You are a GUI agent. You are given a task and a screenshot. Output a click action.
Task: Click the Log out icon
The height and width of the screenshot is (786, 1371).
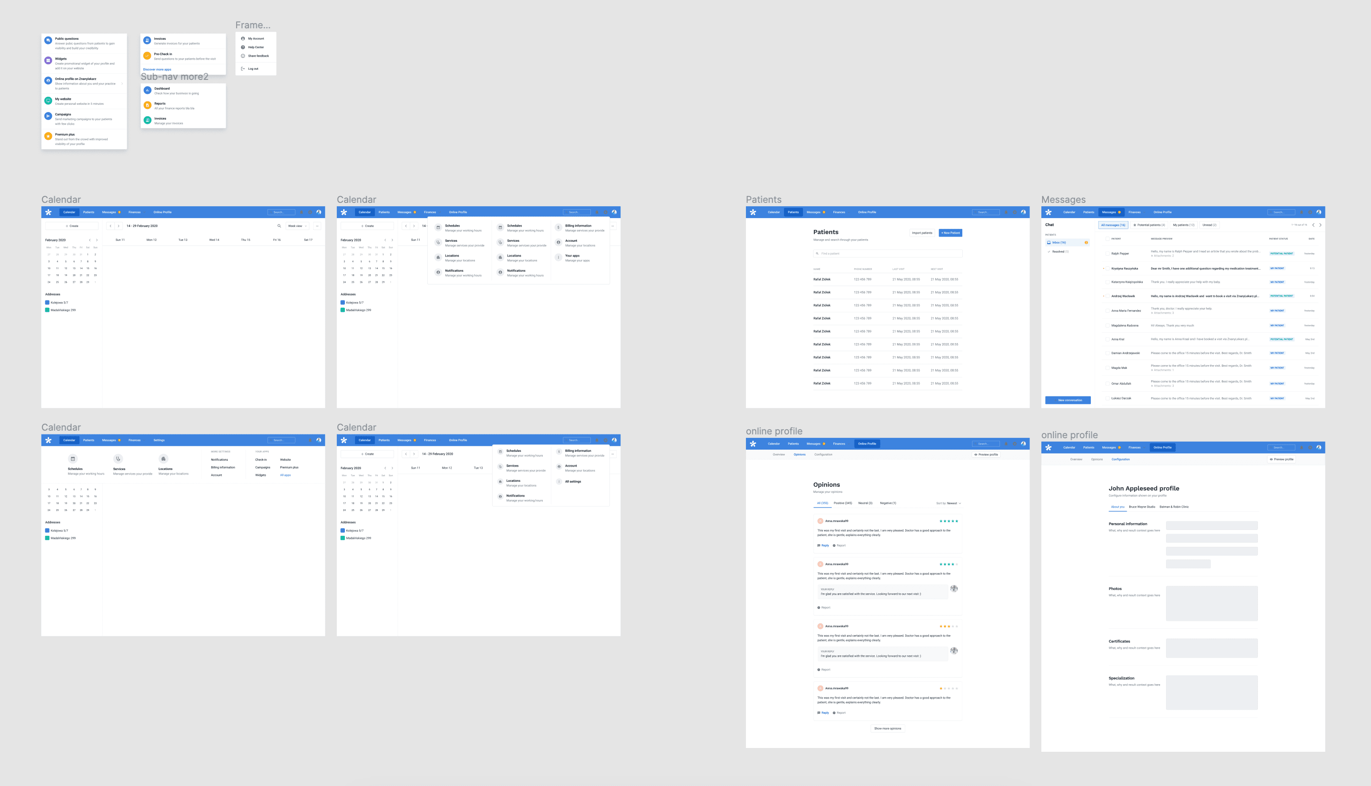tap(243, 68)
